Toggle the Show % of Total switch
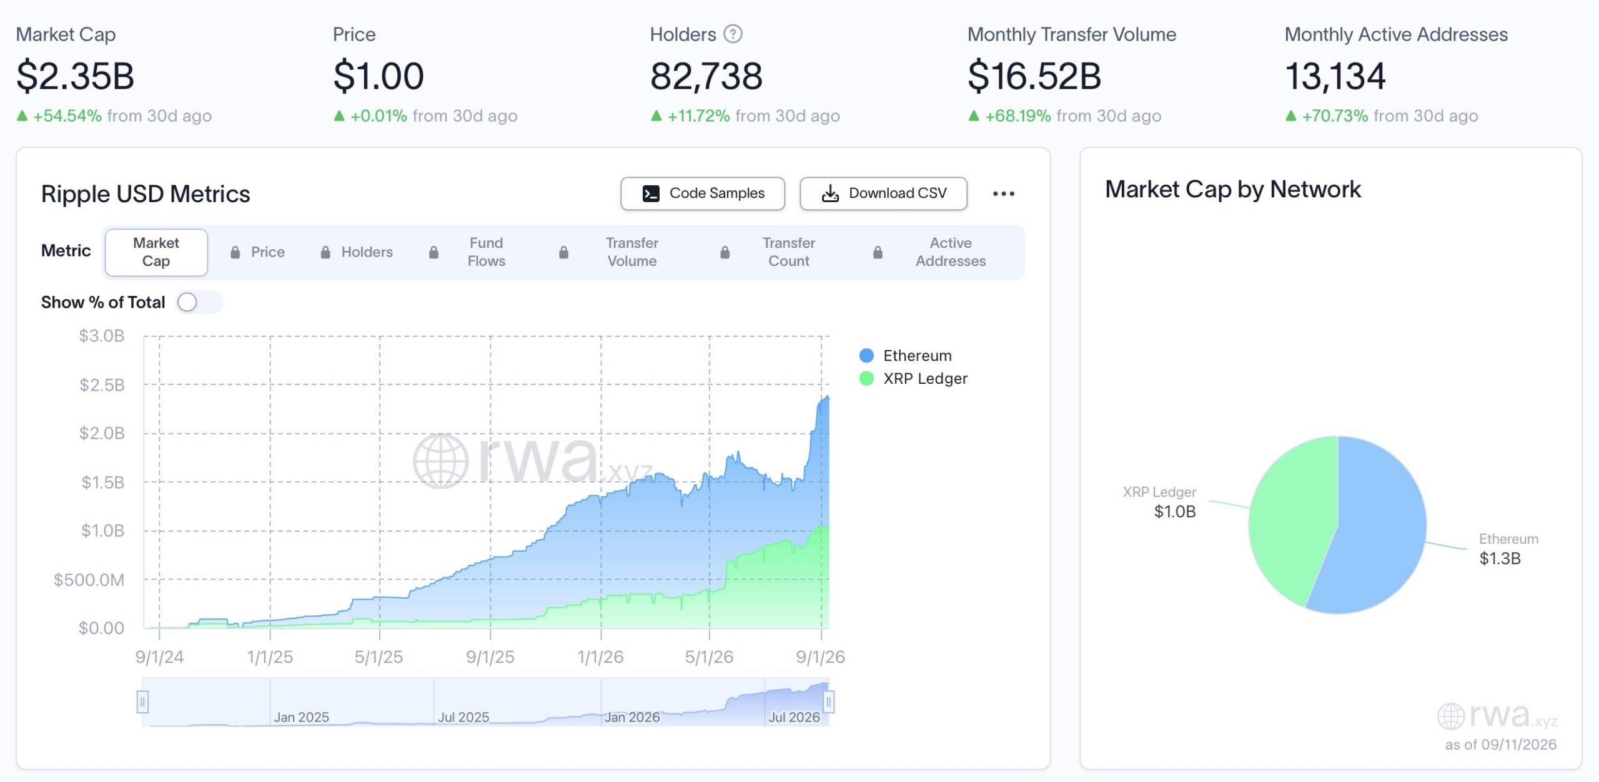This screenshot has height=782, width=1599. [x=199, y=302]
